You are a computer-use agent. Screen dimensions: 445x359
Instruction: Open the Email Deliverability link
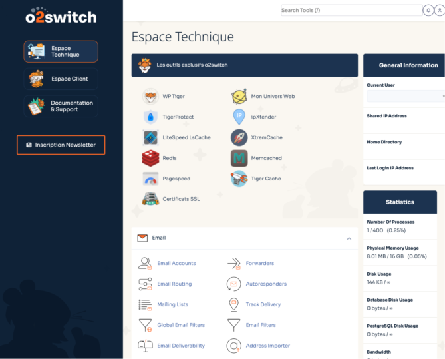pyautogui.click(x=181, y=346)
